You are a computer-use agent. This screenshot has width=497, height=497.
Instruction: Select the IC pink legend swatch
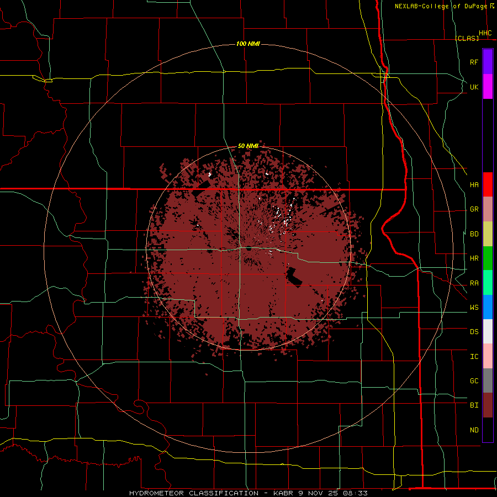click(x=488, y=356)
